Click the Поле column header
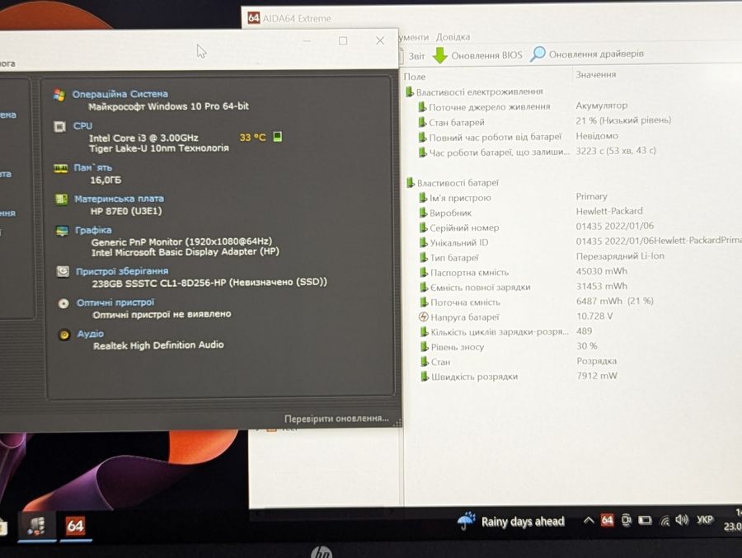Screen dimensions: 742x558 415,76
